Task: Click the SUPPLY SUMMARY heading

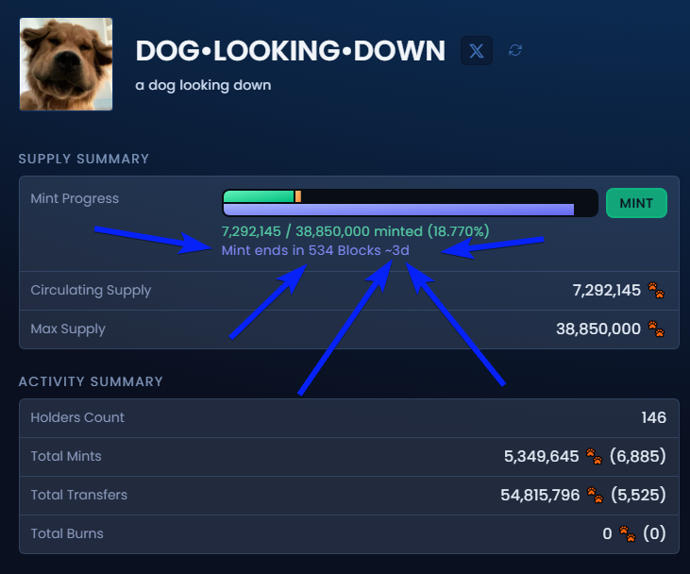Action: (84, 159)
